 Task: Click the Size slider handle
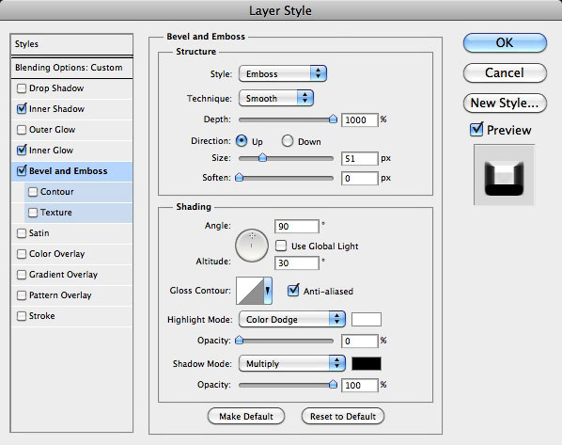tap(263, 157)
